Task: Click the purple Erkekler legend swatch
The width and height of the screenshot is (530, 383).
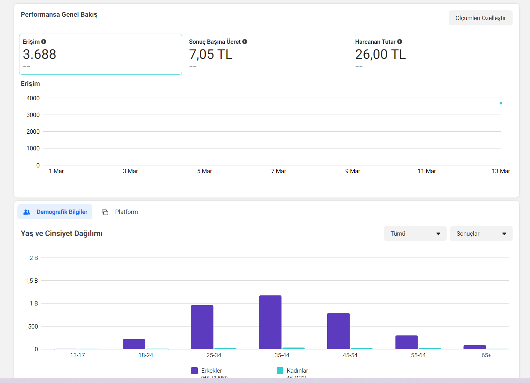Action: (x=194, y=371)
